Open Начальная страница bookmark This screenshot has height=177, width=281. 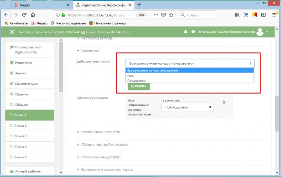pyautogui.click(x=107, y=23)
